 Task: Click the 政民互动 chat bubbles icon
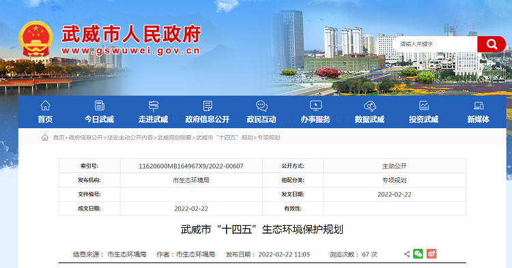coord(261,106)
